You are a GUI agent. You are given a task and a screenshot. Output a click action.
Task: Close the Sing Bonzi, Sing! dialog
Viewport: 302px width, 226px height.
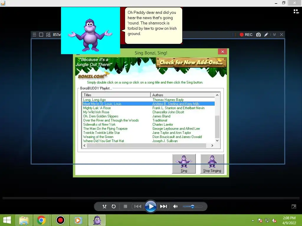tap(222, 52)
